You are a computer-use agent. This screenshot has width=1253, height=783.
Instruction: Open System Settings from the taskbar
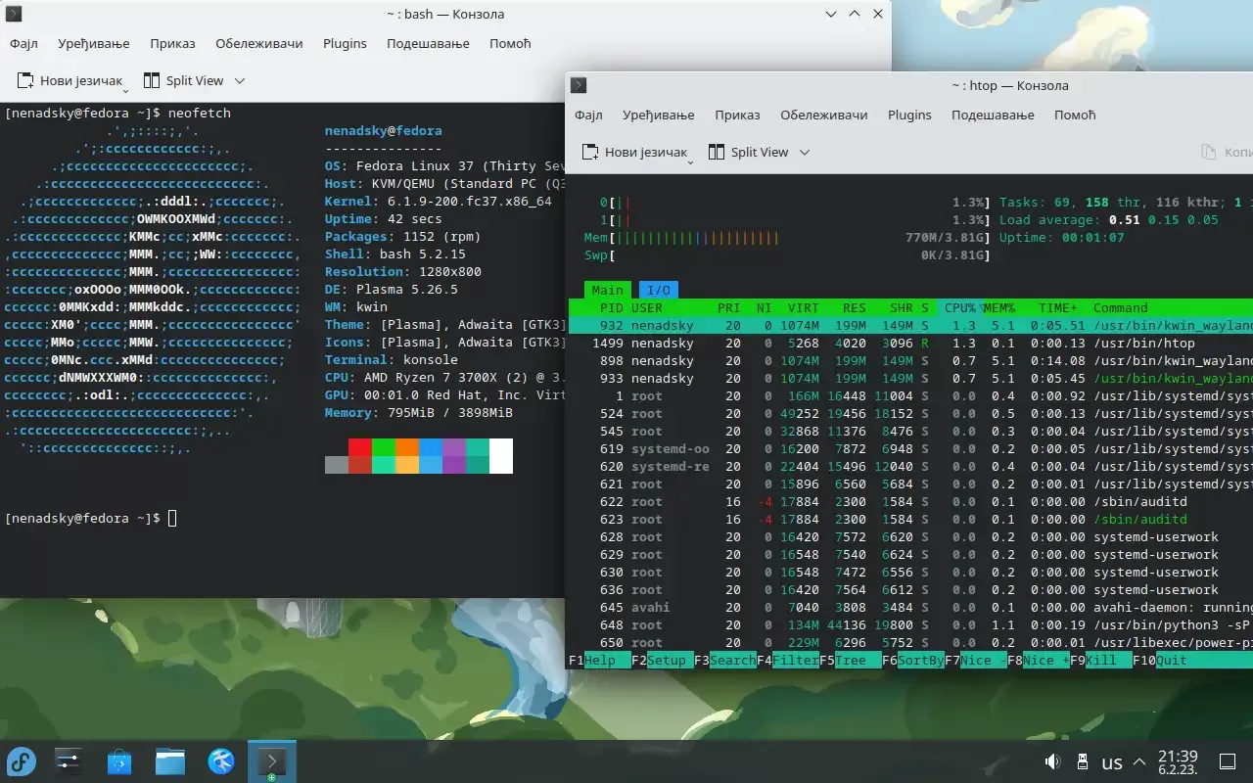click(69, 761)
